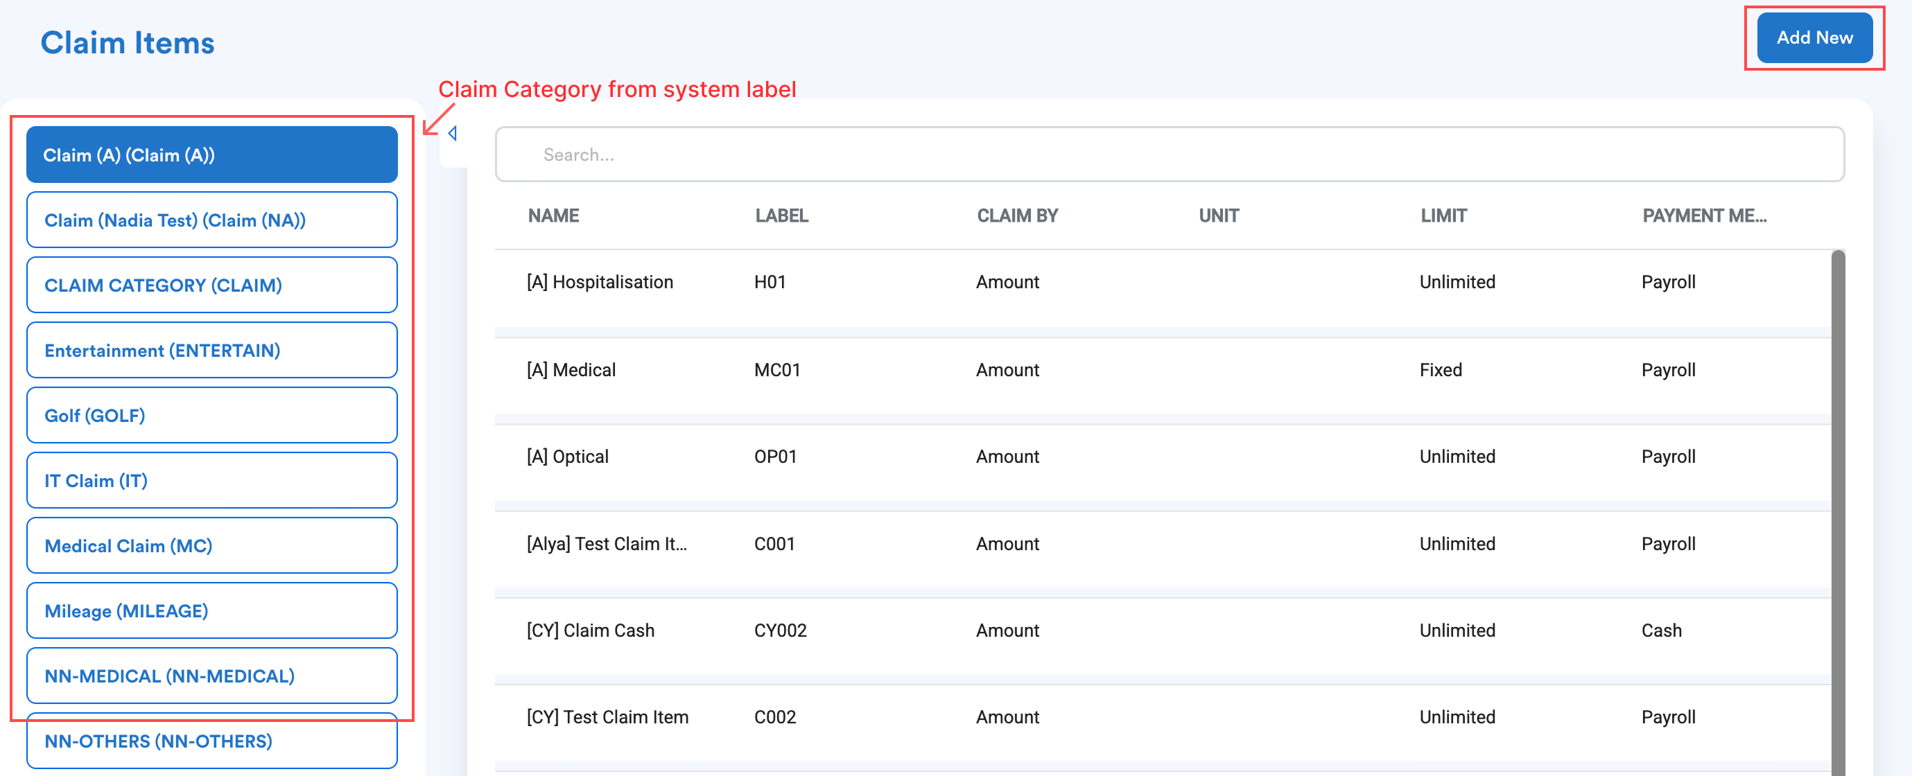Open the [A] Hospitalisation row

click(600, 283)
